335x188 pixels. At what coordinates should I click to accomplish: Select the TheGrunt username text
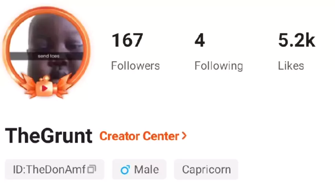[x=49, y=136]
